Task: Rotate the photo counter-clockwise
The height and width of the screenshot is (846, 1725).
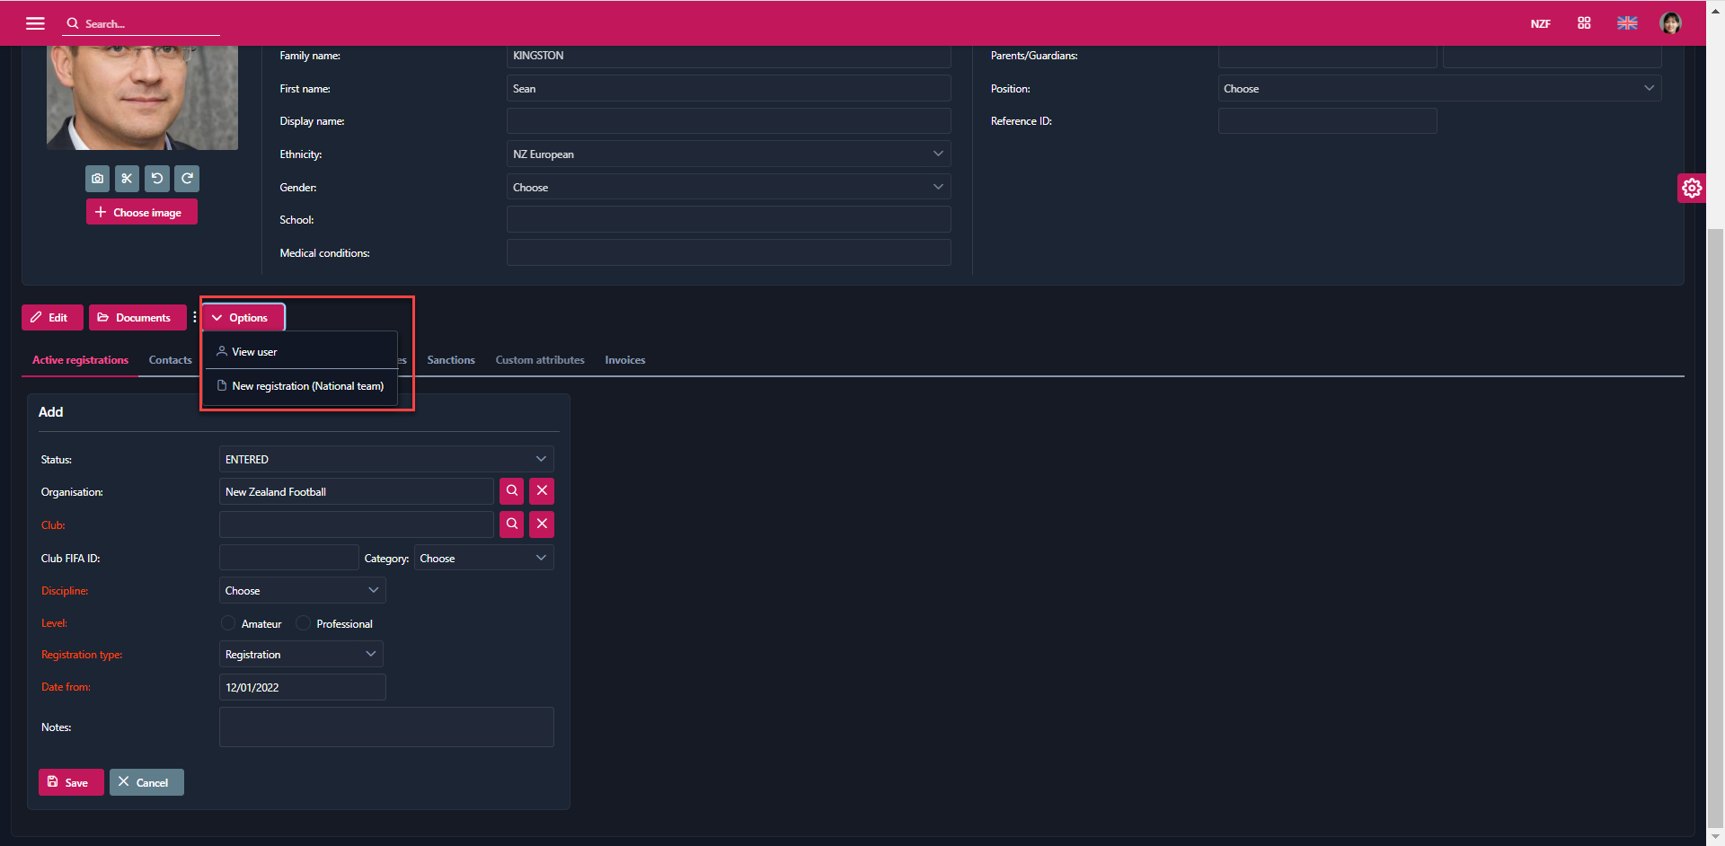Action: click(157, 179)
